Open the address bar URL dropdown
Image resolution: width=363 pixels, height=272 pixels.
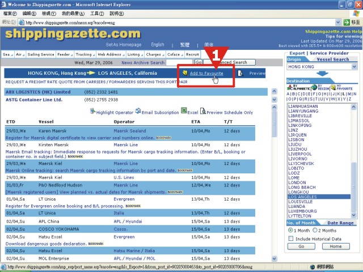[x=338, y=23]
